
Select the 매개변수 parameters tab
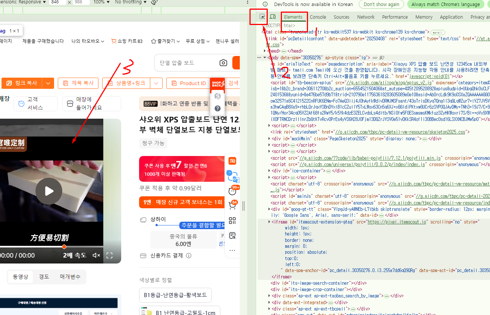tap(70, 277)
